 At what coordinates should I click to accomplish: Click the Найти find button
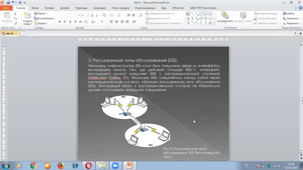point(289,14)
